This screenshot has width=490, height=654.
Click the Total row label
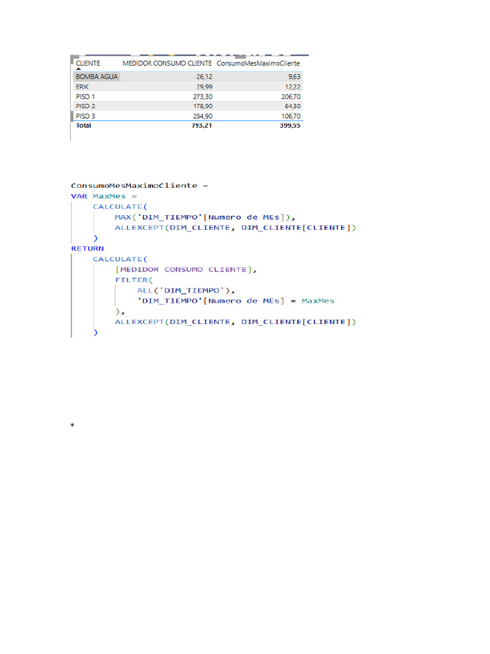84,126
